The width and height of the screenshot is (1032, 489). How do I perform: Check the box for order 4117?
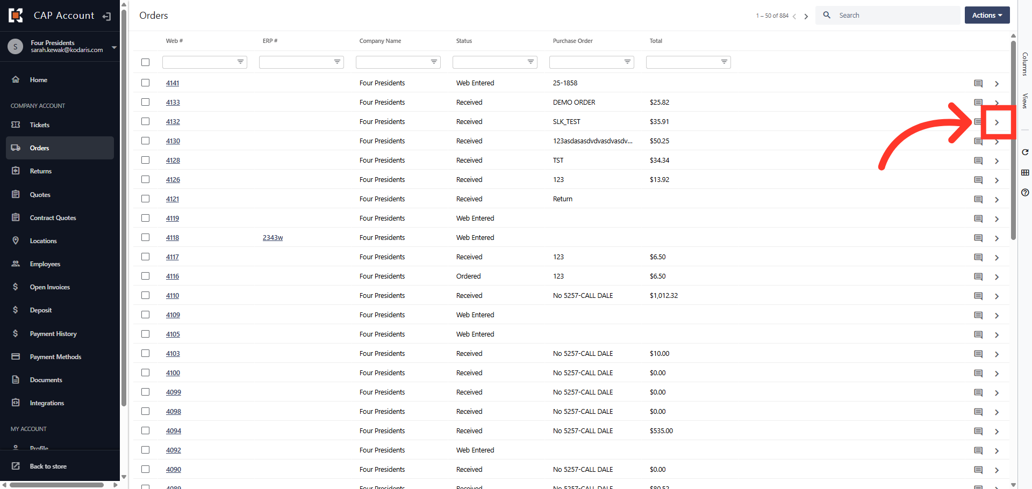tap(145, 257)
